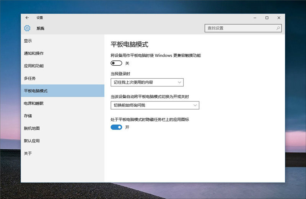Open the 当我登录时 dropdown
Screen dimensions: 306x199
pyautogui.click(x=147, y=82)
